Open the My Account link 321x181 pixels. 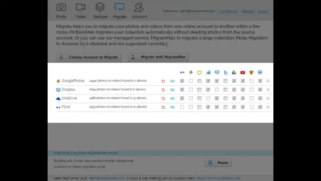(x=228, y=11)
